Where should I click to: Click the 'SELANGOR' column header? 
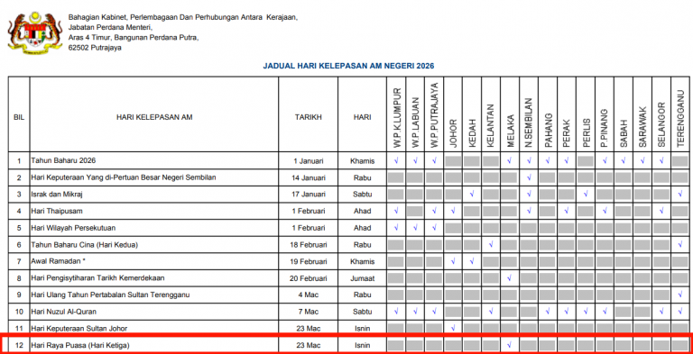point(661,125)
